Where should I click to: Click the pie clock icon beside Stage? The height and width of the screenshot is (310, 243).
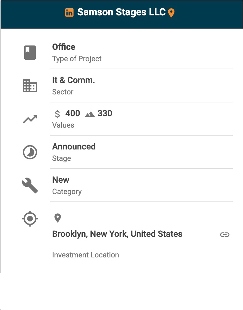30,152
